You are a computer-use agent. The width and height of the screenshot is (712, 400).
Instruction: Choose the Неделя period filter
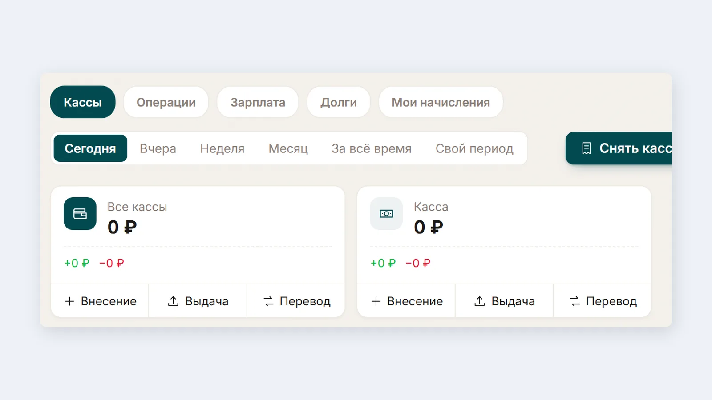222,148
